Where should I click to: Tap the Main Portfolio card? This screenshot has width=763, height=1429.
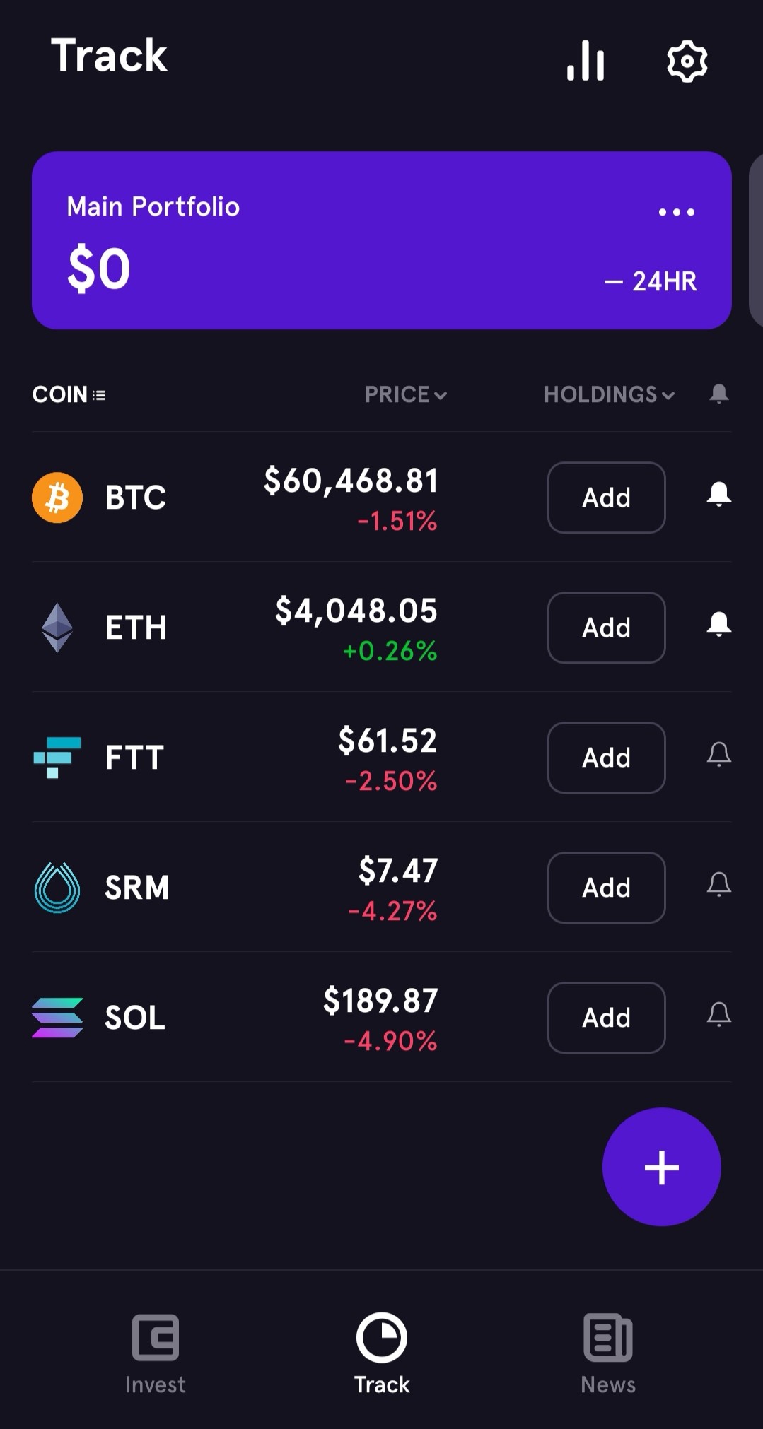click(382, 240)
